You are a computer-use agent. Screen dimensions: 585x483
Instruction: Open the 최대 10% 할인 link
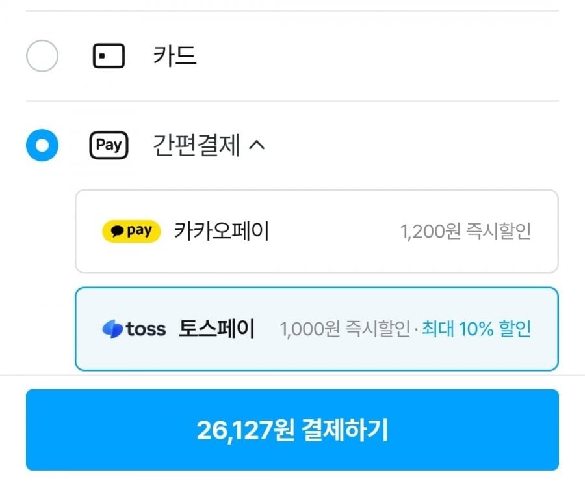pos(476,329)
